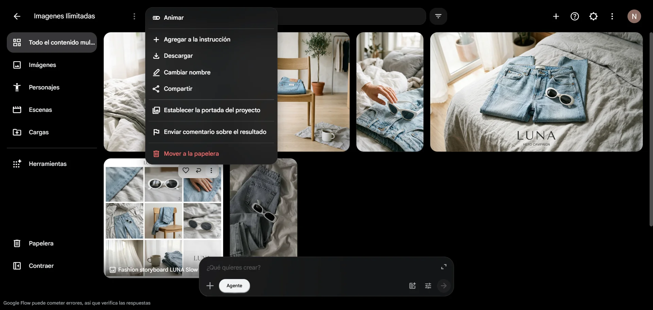Open Herramientas in the sidebar
The height and width of the screenshot is (310, 653).
(x=52, y=164)
